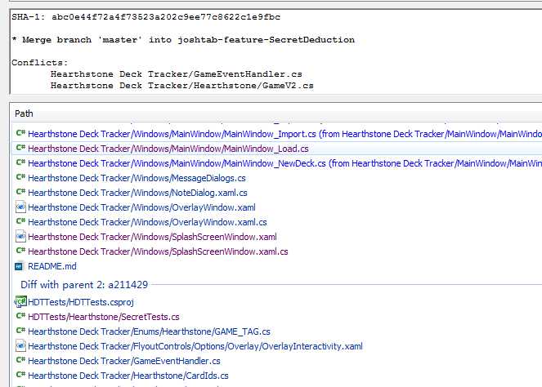
Task: Click the markdown icon beside README.md
Action: [x=19, y=266]
